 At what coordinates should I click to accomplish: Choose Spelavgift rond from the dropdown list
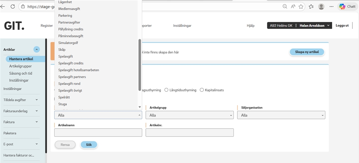69,84
